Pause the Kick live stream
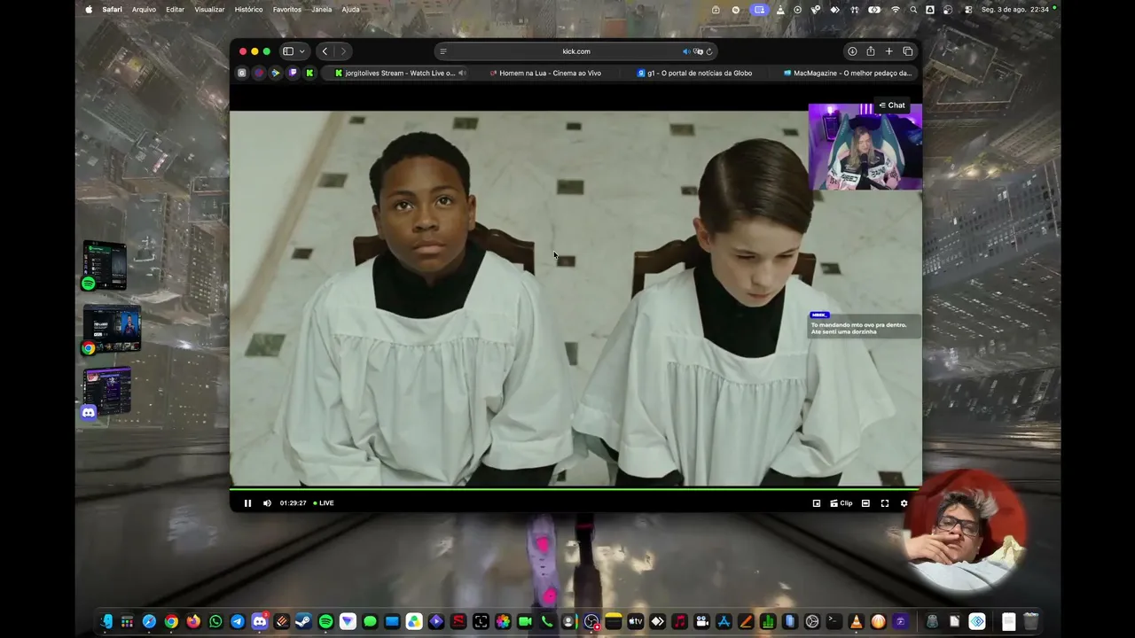1135x638 pixels. coord(247,503)
